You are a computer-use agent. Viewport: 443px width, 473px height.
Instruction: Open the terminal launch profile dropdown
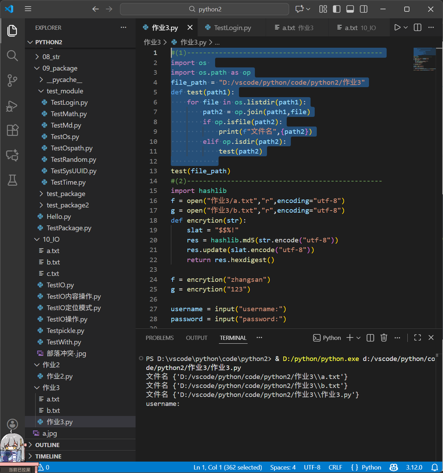[358, 338]
